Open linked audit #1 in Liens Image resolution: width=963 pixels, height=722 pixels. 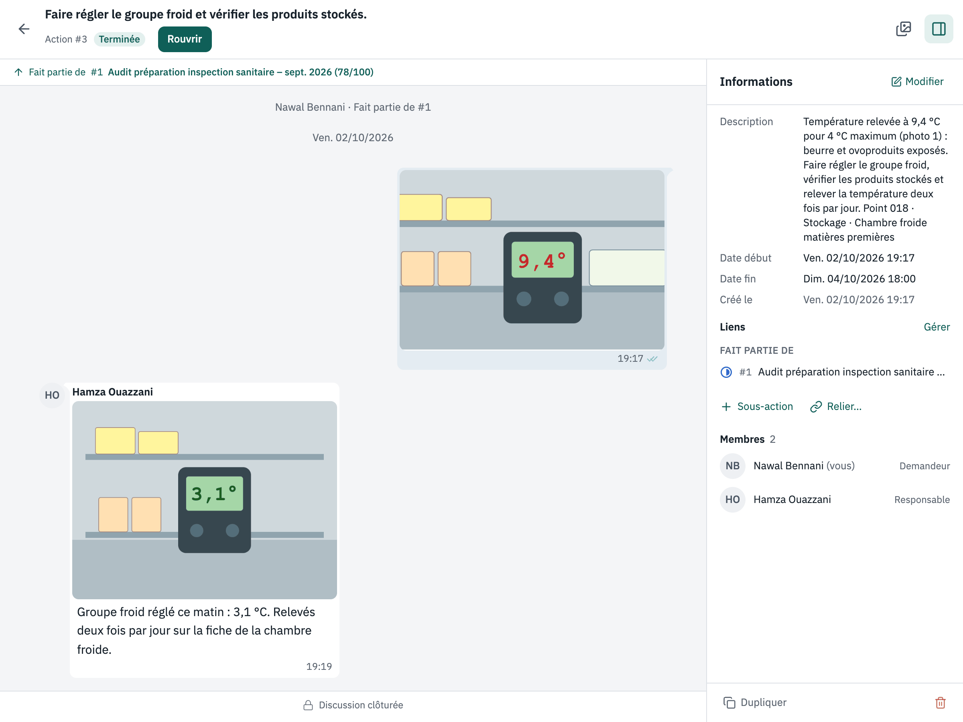pos(835,372)
